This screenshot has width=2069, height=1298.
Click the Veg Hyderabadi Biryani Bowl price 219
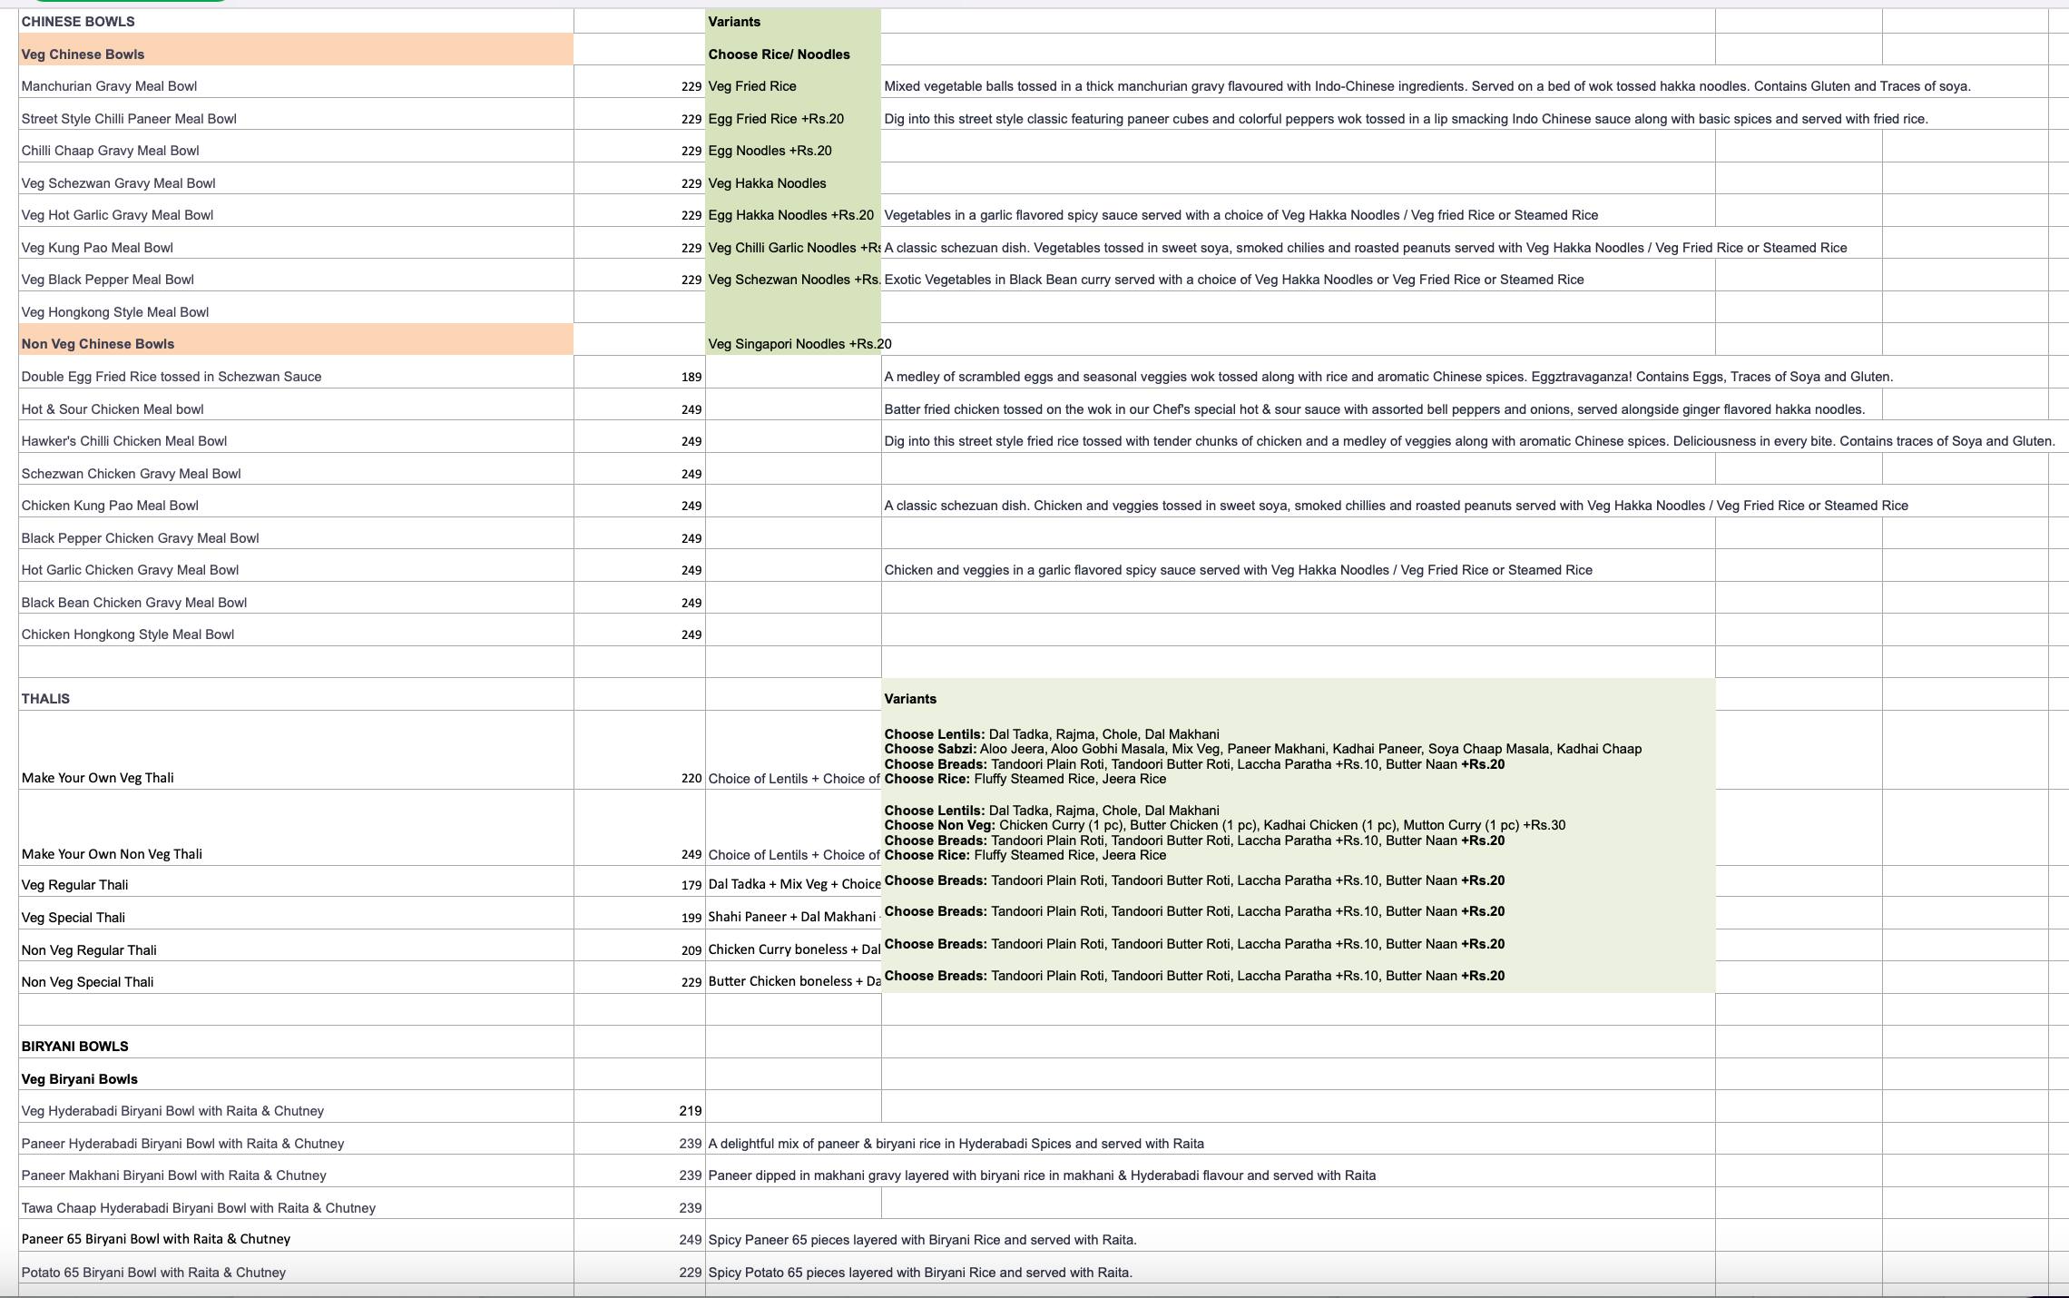[x=690, y=1111]
